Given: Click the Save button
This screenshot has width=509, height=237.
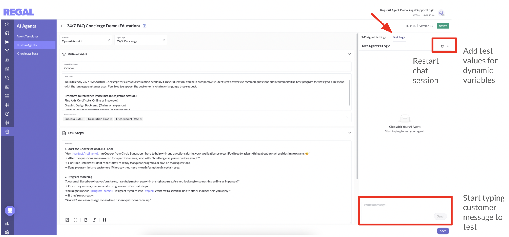Looking at the screenshot, I should [443, 231].
